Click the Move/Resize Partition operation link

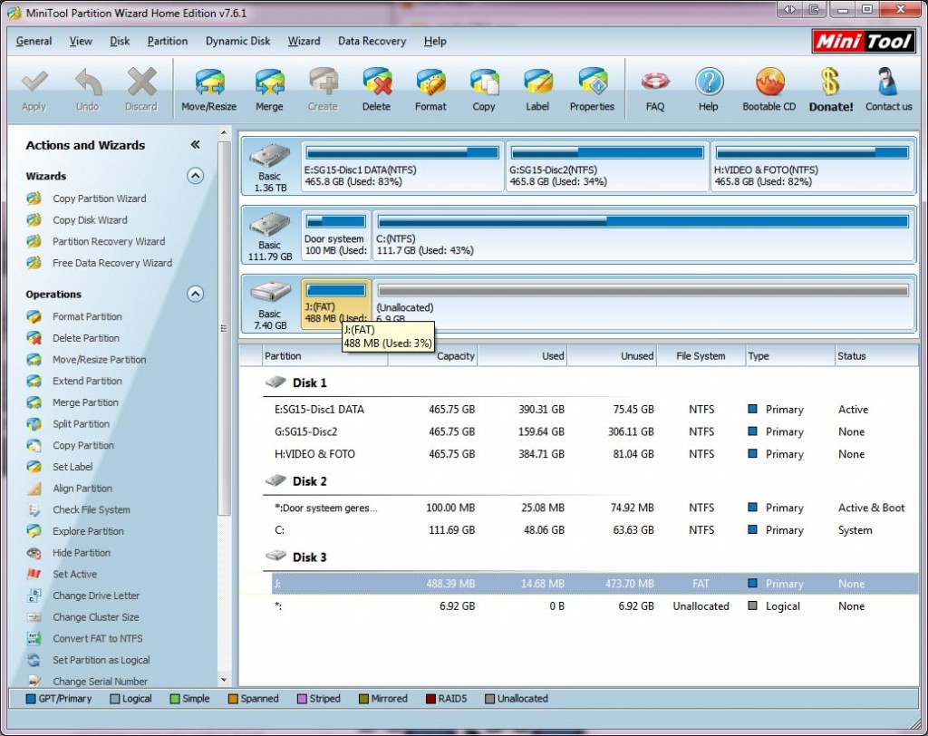click(x=99, y=360)
